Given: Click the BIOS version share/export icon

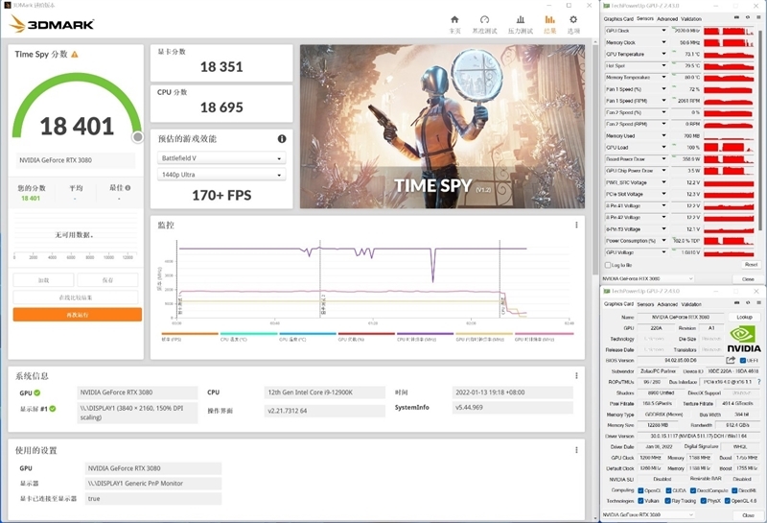Looking at the screenshot, I should coord(731,361).
